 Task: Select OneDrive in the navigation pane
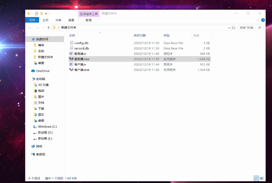coord(43,71)
